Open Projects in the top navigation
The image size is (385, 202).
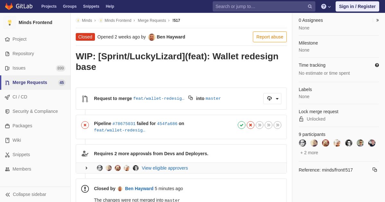(49, 6)
